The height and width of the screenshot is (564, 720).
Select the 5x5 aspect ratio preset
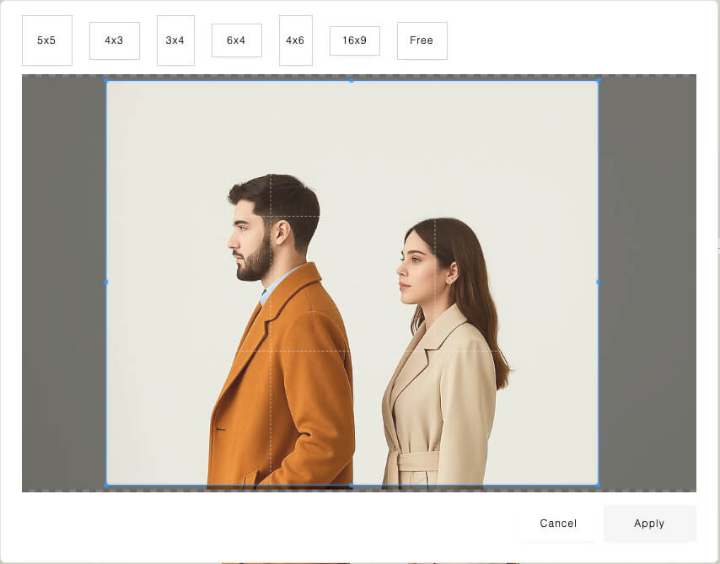[x=46, y=40]
